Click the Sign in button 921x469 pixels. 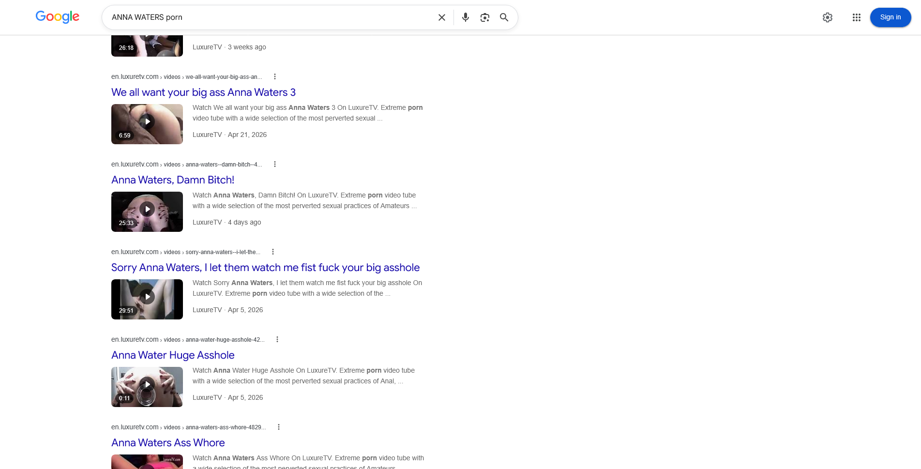[891, 17]
